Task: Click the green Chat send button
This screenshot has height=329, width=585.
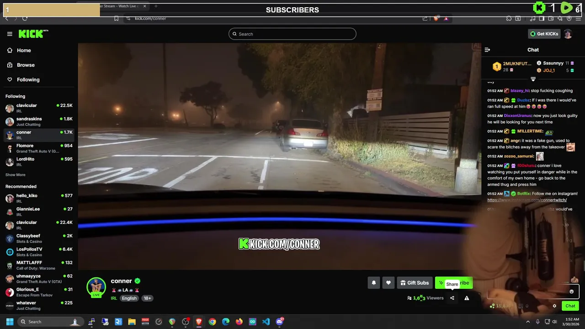Action: click(x=570, y=306)
